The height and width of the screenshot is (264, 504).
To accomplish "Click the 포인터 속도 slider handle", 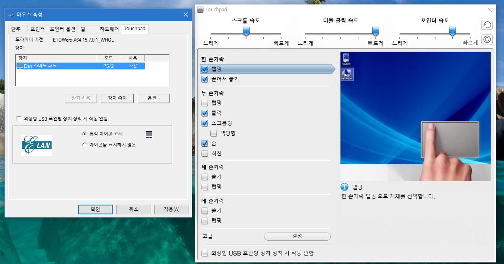I will click(453, 31).
